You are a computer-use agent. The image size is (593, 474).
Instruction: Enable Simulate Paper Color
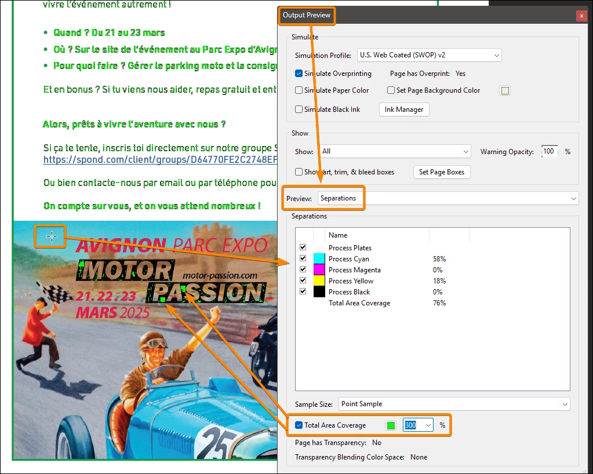pyautogui.click(x=299, y=90)
